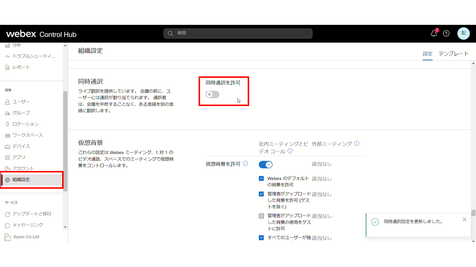The image size is (476, 267).
Task: Enable the 同時通訳を許可 toggle
Action: (x=212, y=95)
